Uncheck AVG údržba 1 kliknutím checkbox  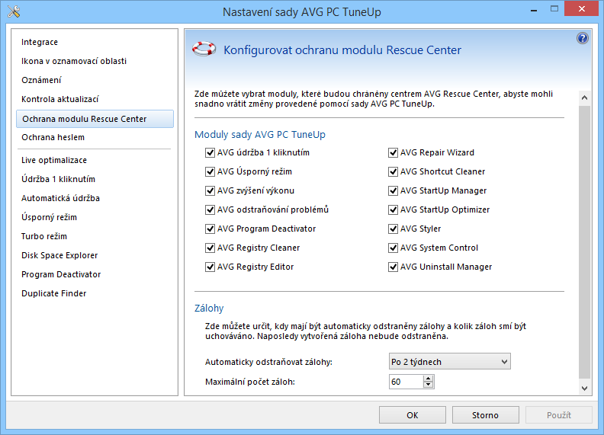(x=210, y=153)
